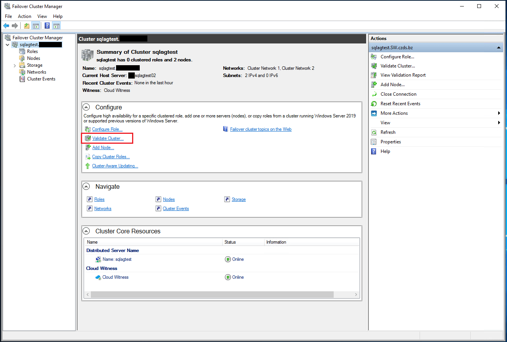This screenshot has width=507, height=342.
Task: Click the green Online status icon for Cloud Witness
Action: 228,277
